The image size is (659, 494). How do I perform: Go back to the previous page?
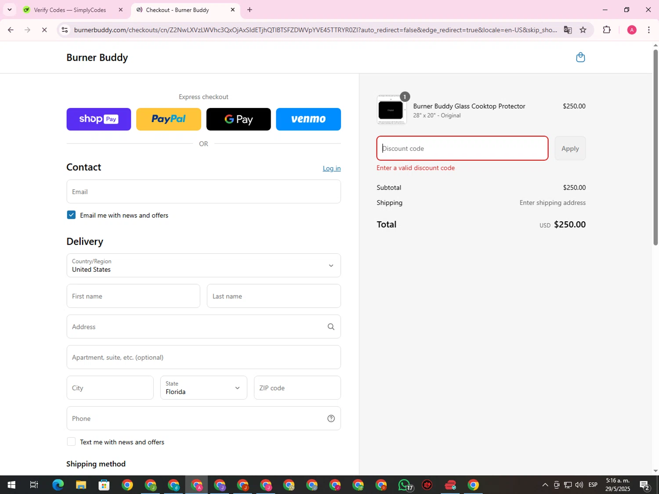tap(11, 30)
